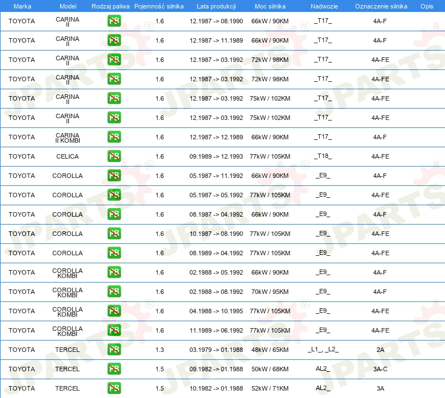The image size is (445, 398).
Task: Click the engine code '2A'
Action: coord(380,350)
